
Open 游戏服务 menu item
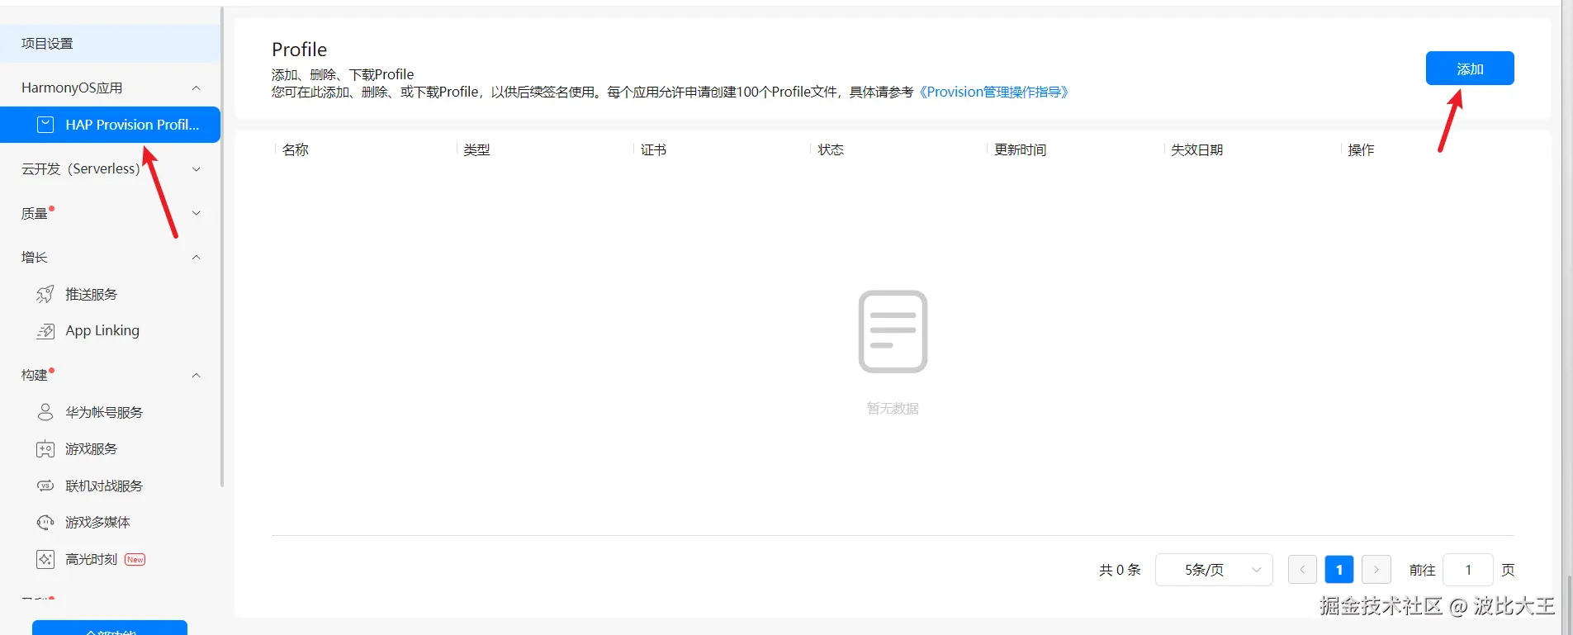pos(110,449)
